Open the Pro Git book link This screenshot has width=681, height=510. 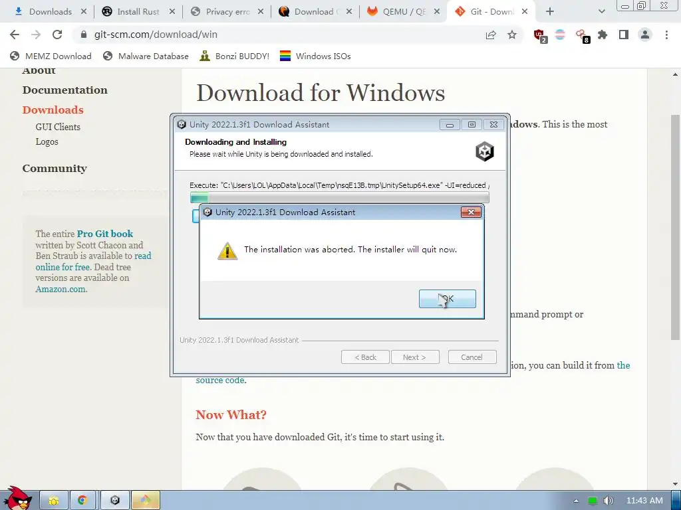click(x=105, y=234)
